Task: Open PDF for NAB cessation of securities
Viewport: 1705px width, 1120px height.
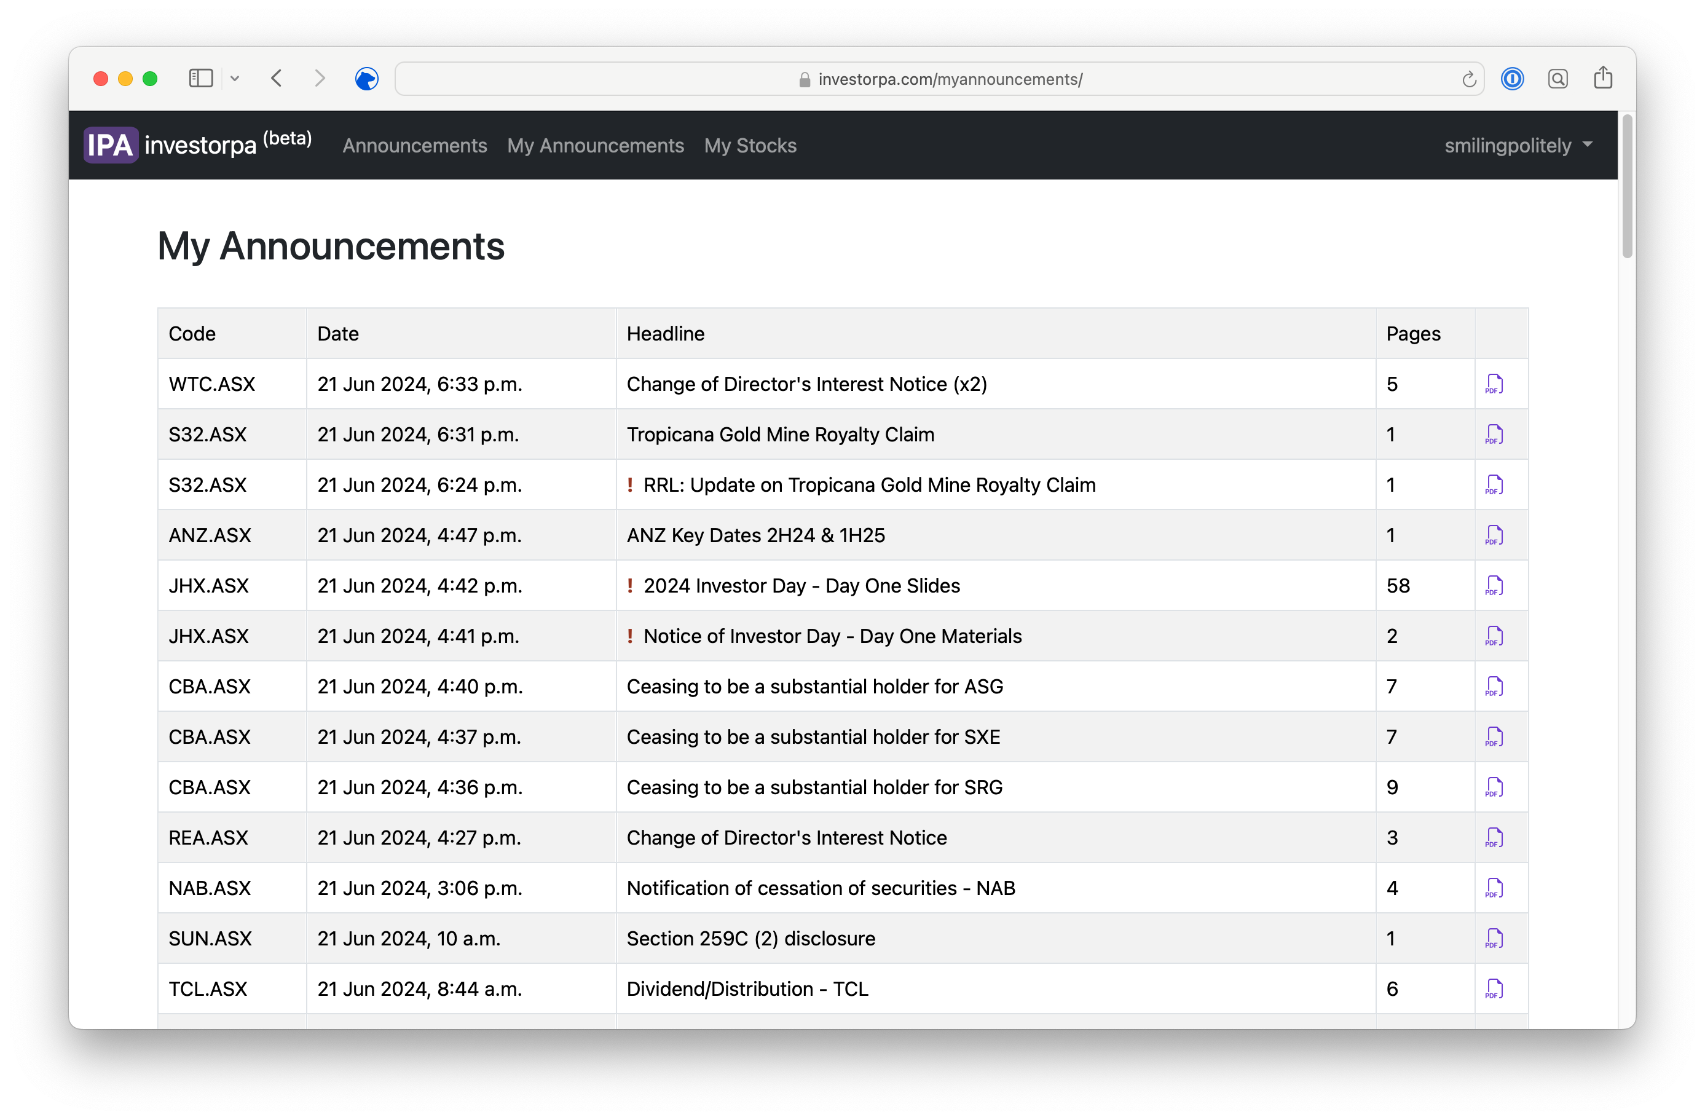Action: point(1494,888)
